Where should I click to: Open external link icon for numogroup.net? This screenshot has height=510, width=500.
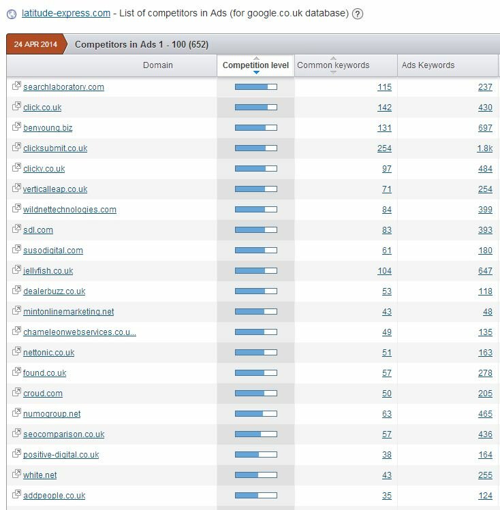(16, 413)
